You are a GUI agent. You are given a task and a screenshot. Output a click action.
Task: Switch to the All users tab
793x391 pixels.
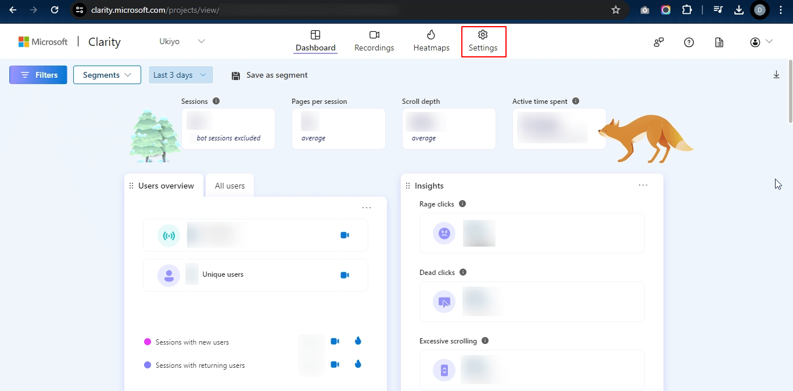[230, 186]
